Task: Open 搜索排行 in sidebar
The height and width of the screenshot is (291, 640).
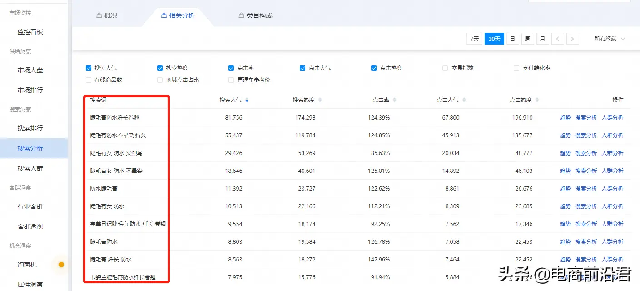Action: point(30,128)
